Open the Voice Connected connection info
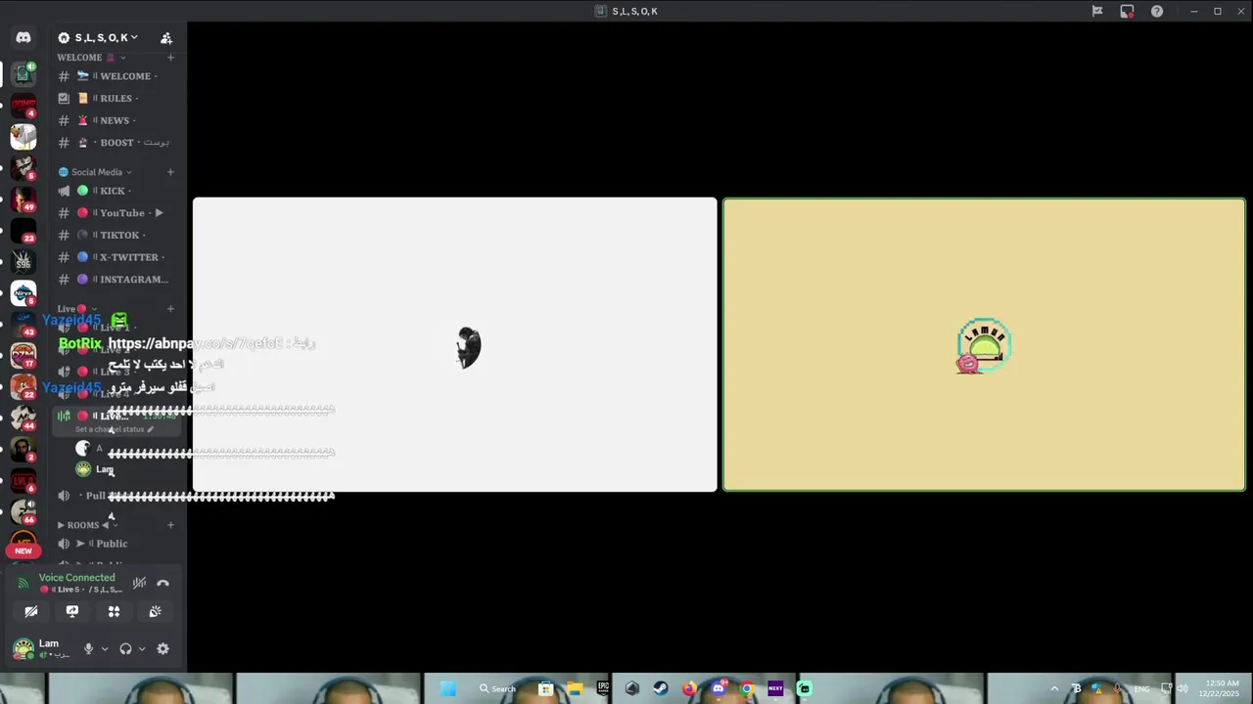Viewport: 1253px width, 704px height. point(76,578)
